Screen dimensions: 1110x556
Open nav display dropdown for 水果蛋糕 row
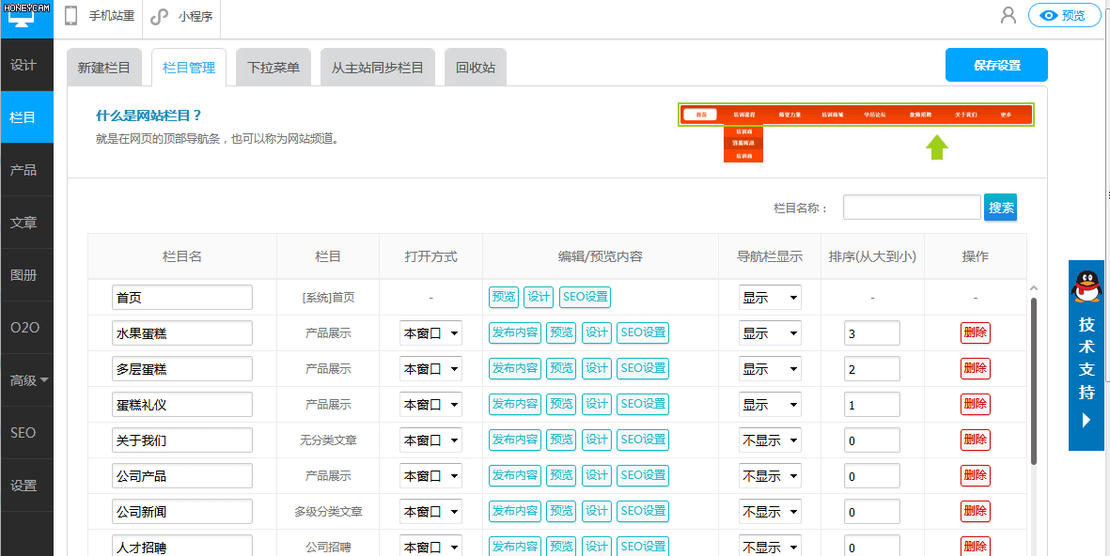[x=770, y=333]
